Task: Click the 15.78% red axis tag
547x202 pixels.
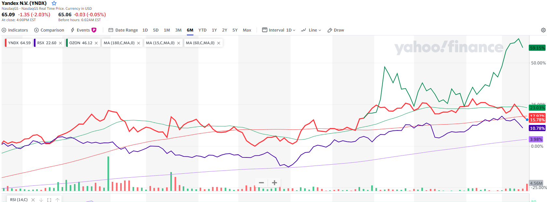Action: tap(537, 120)
